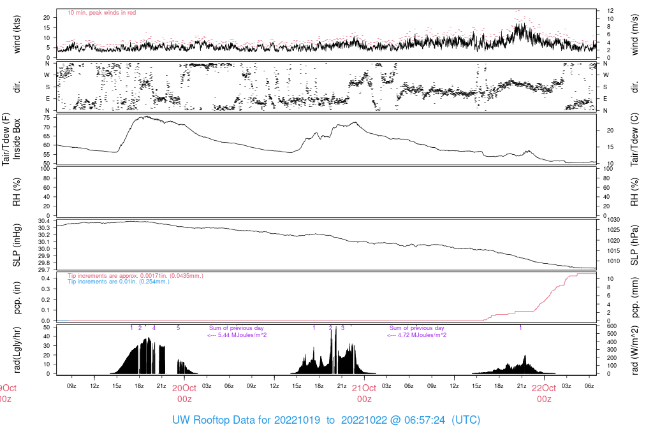
Task: Click the '06z' time tick after 22Oct 00z
Action: coord(589,386)
